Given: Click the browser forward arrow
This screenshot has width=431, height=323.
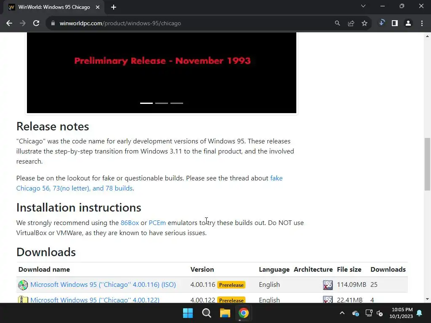Looking at the screenshot, I should click(23, 24).
